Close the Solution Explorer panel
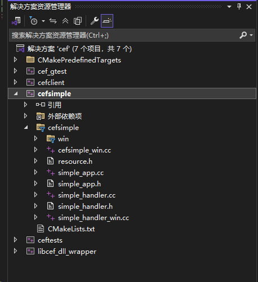 [249, 7]
